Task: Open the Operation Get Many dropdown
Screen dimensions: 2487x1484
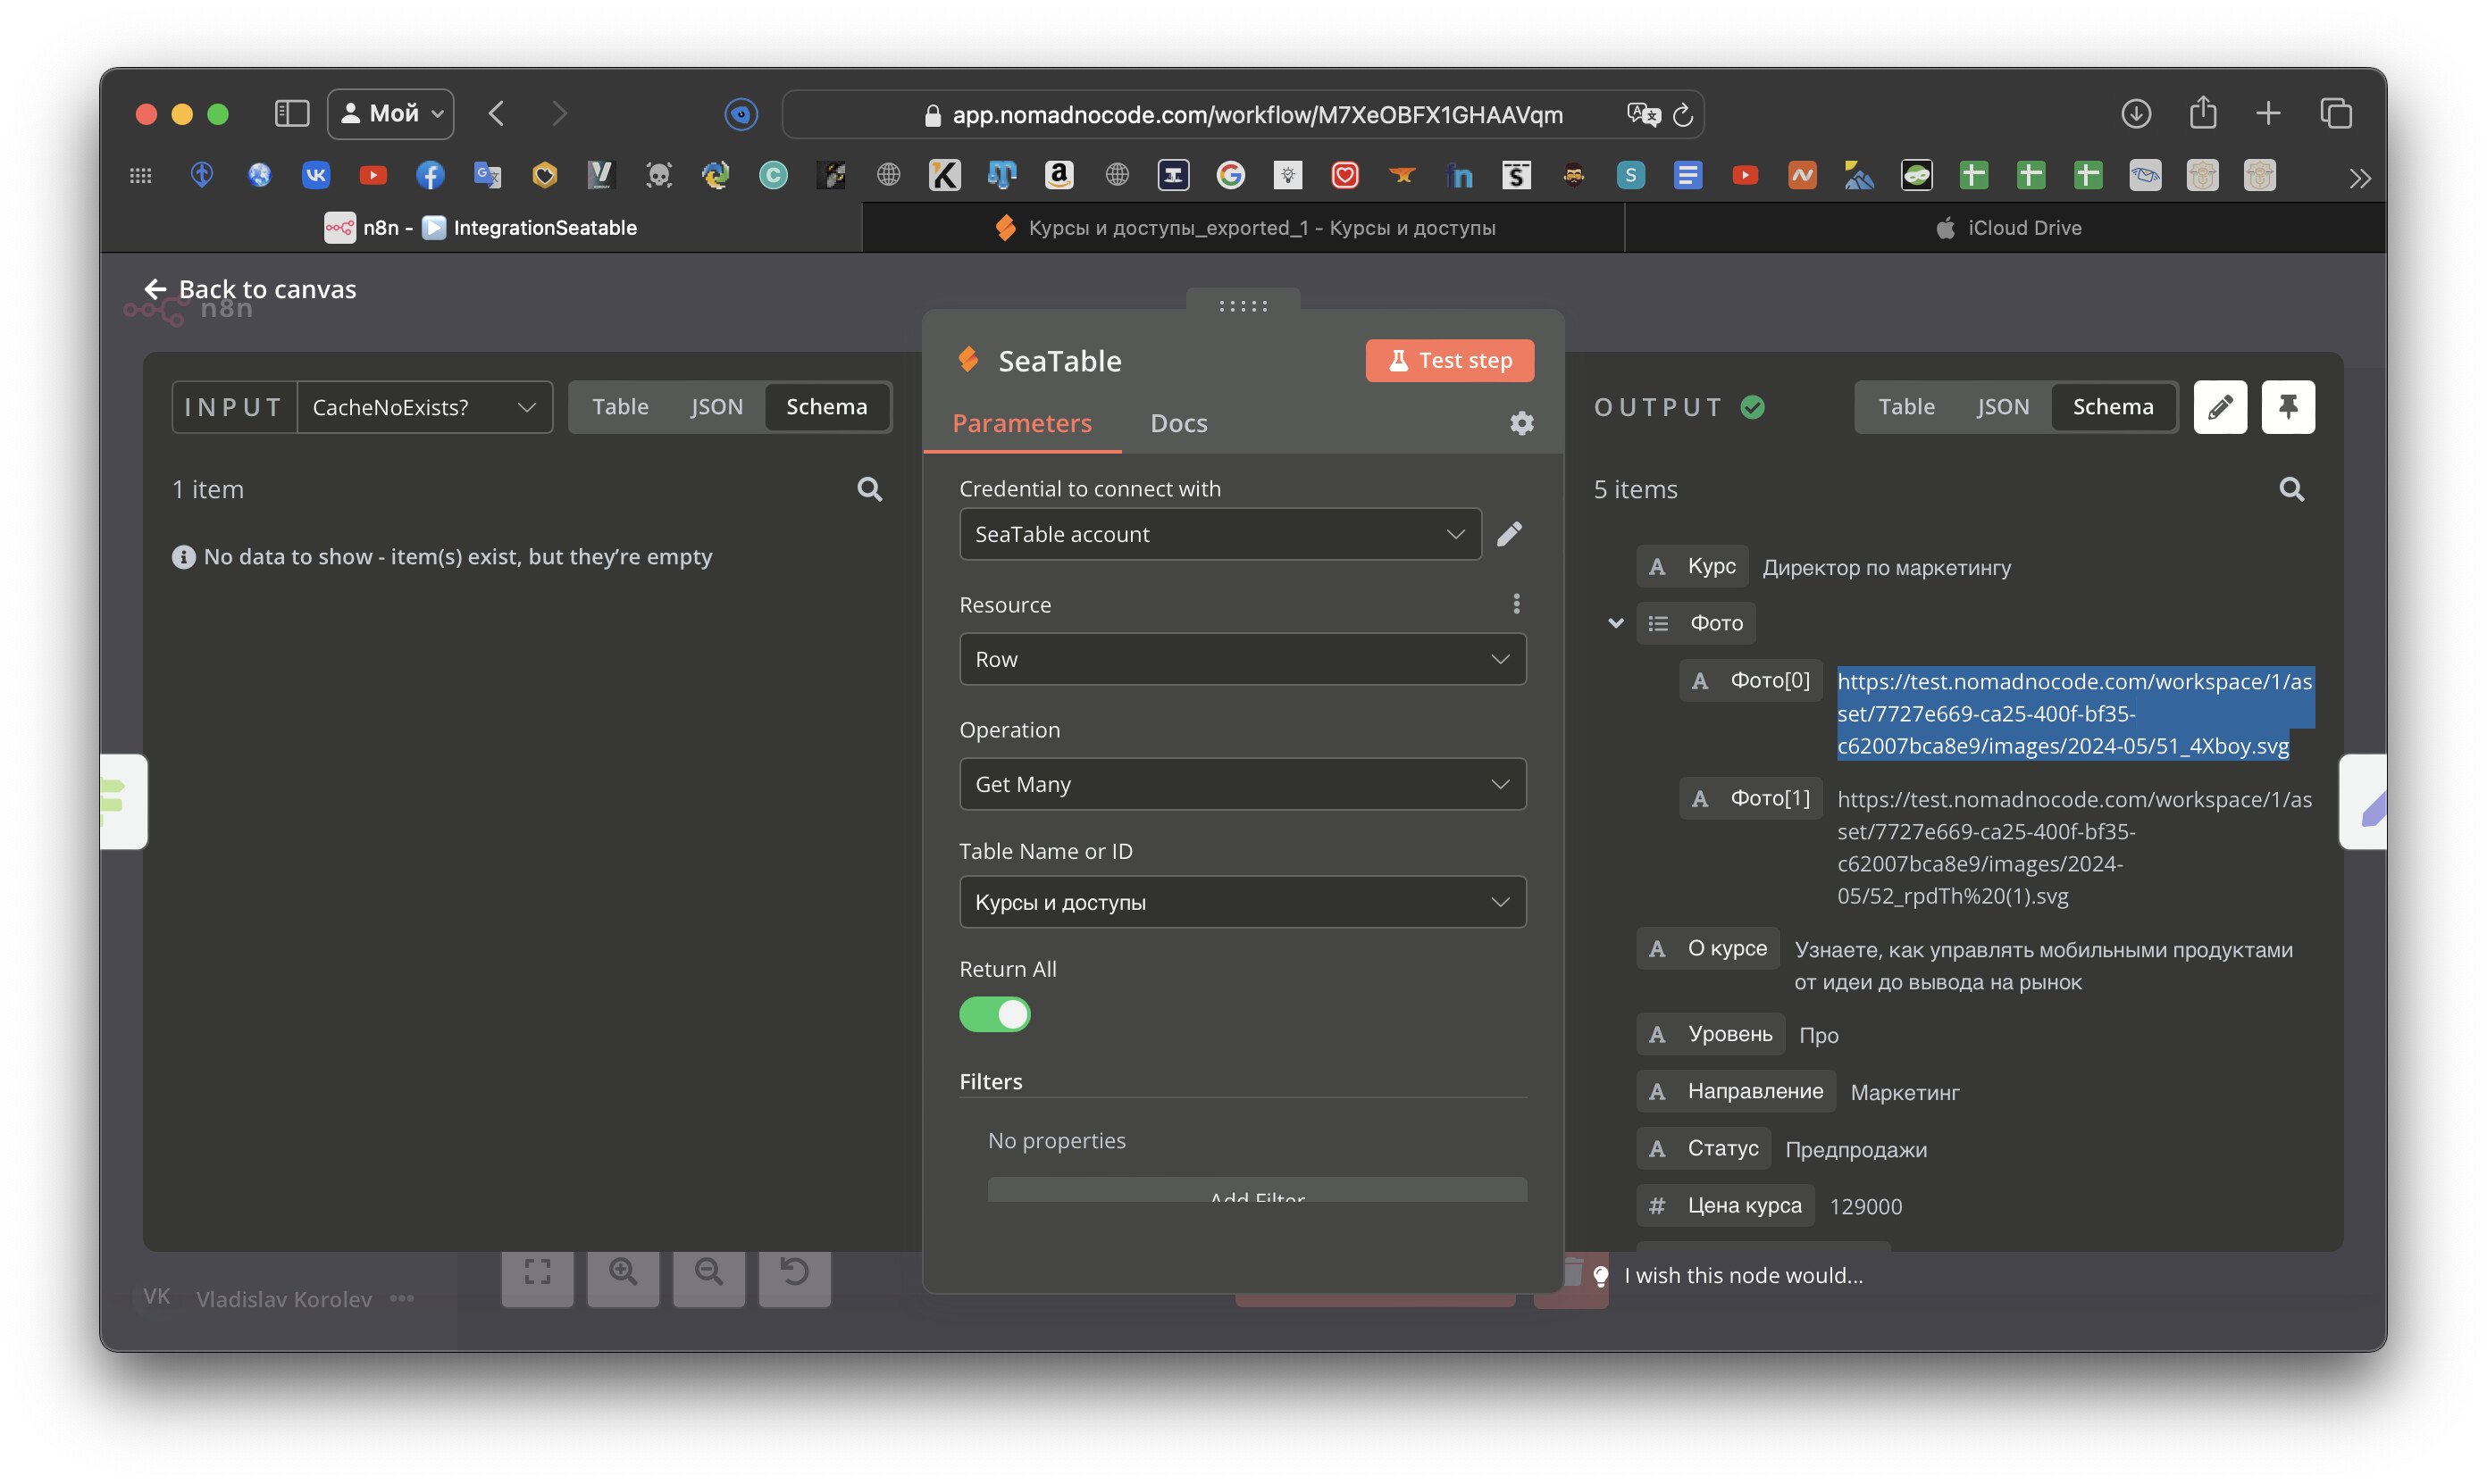Action: coord(1242,784)
